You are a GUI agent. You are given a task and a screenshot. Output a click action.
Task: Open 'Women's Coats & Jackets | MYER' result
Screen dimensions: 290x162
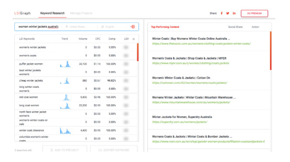189,58
